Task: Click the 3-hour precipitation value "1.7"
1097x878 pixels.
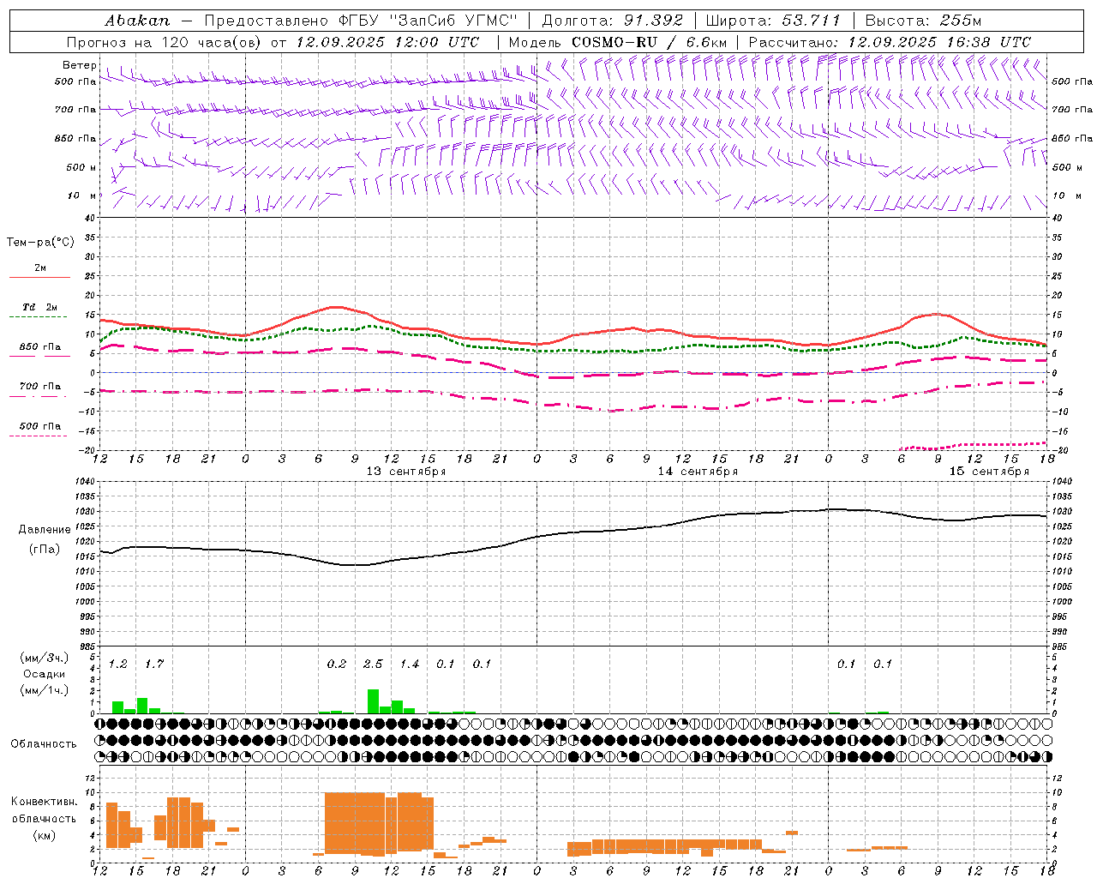Action: tap(153, 664)
